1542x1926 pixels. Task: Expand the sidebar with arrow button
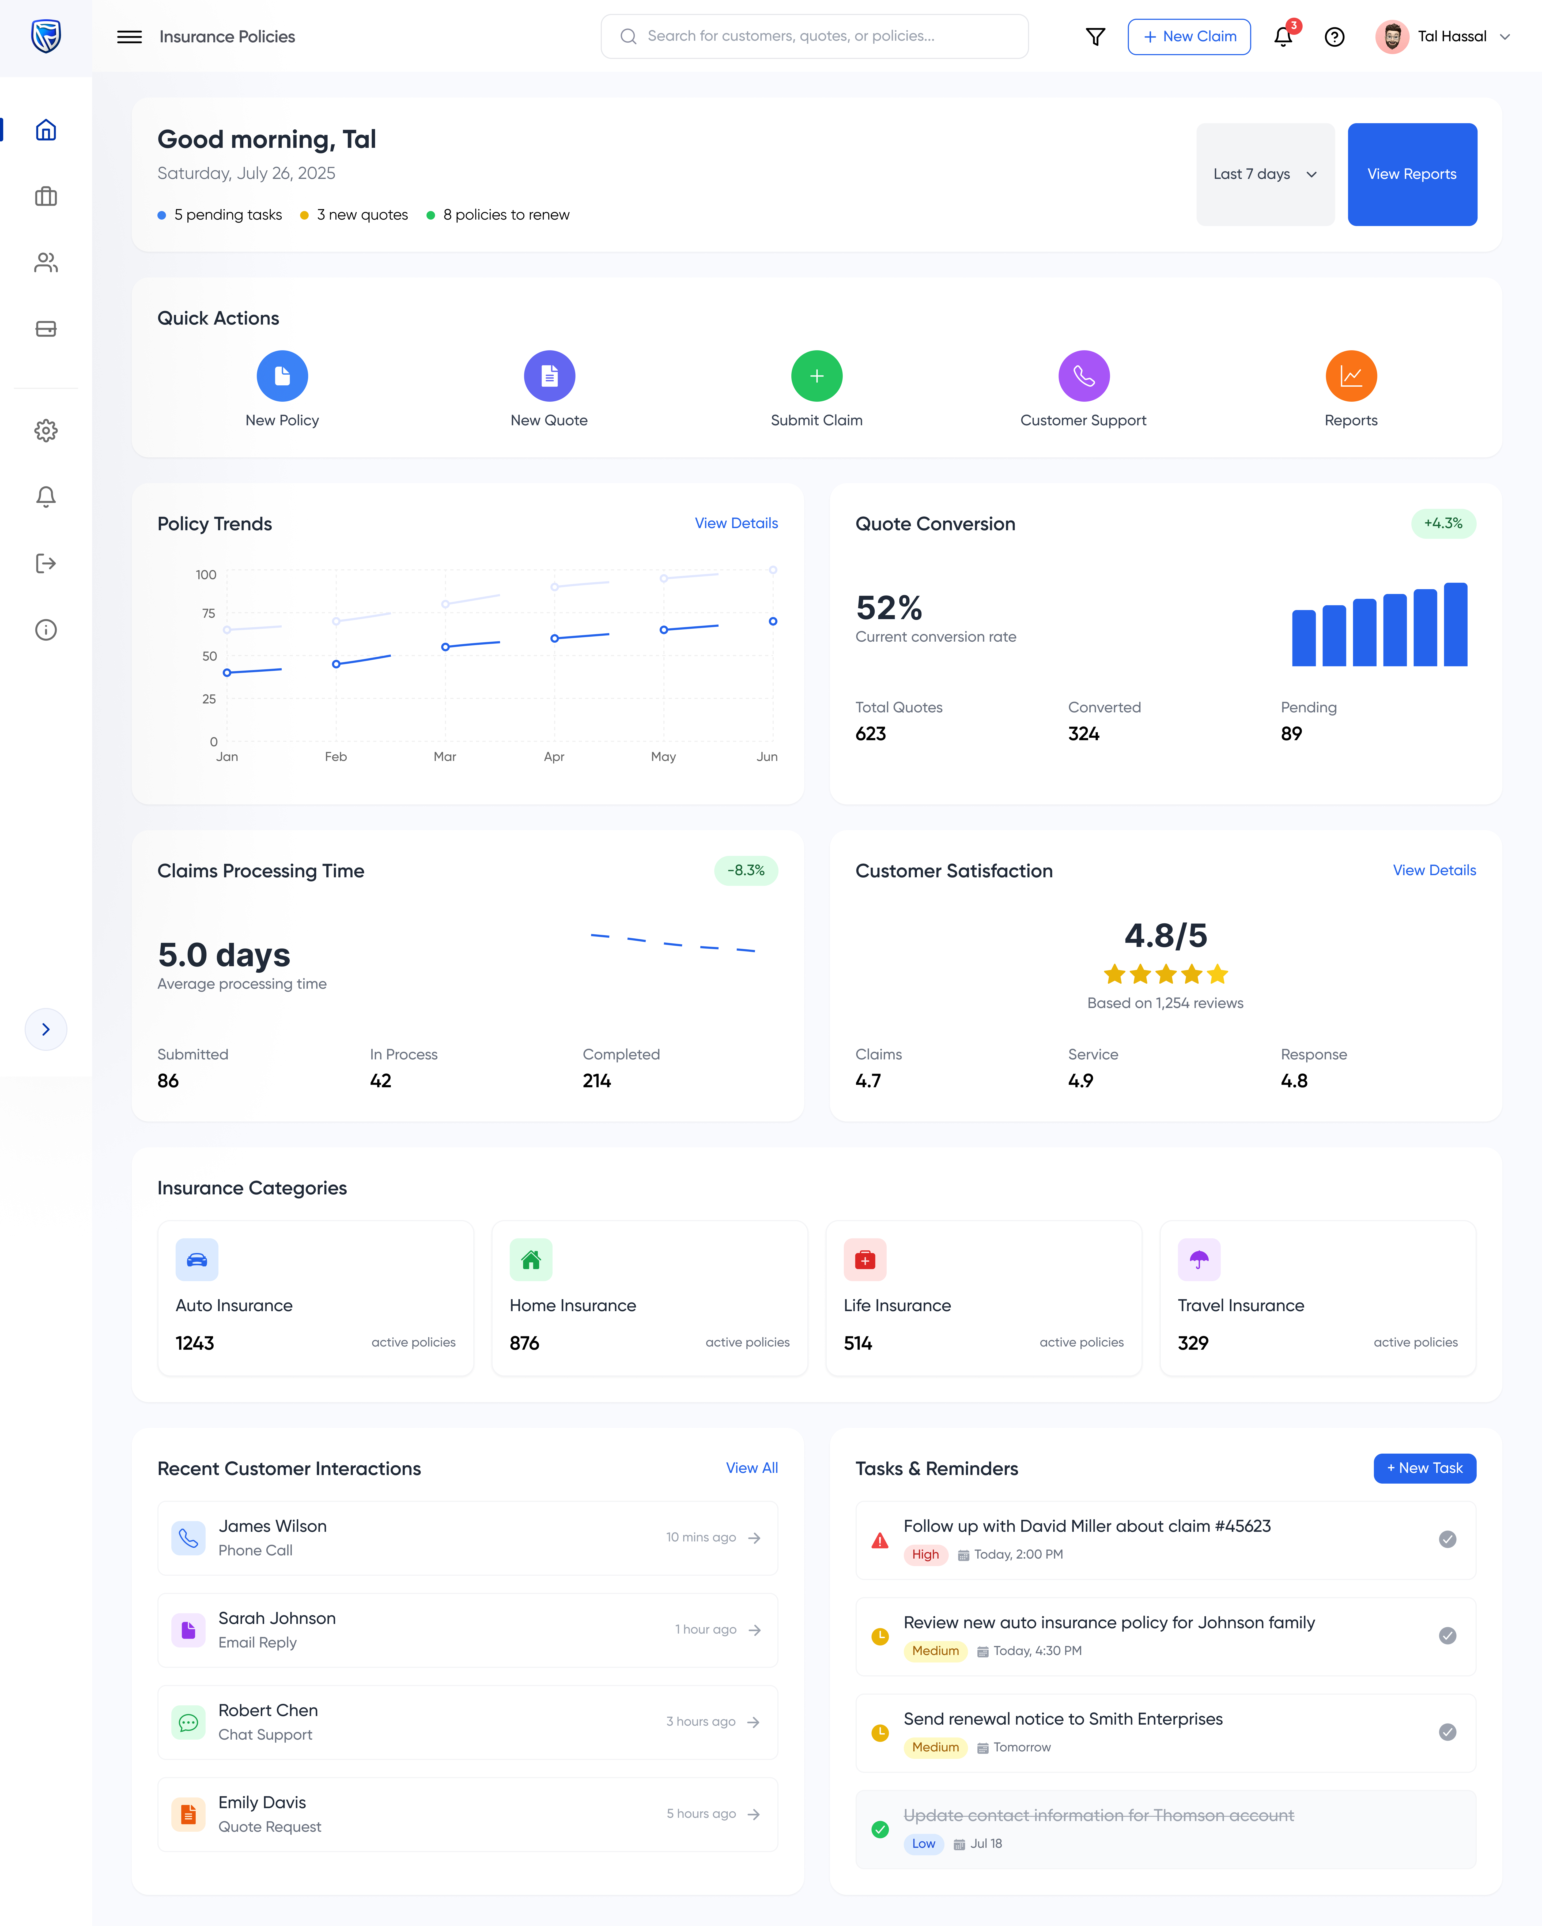pyautogui.click(x=46, y=1029)
